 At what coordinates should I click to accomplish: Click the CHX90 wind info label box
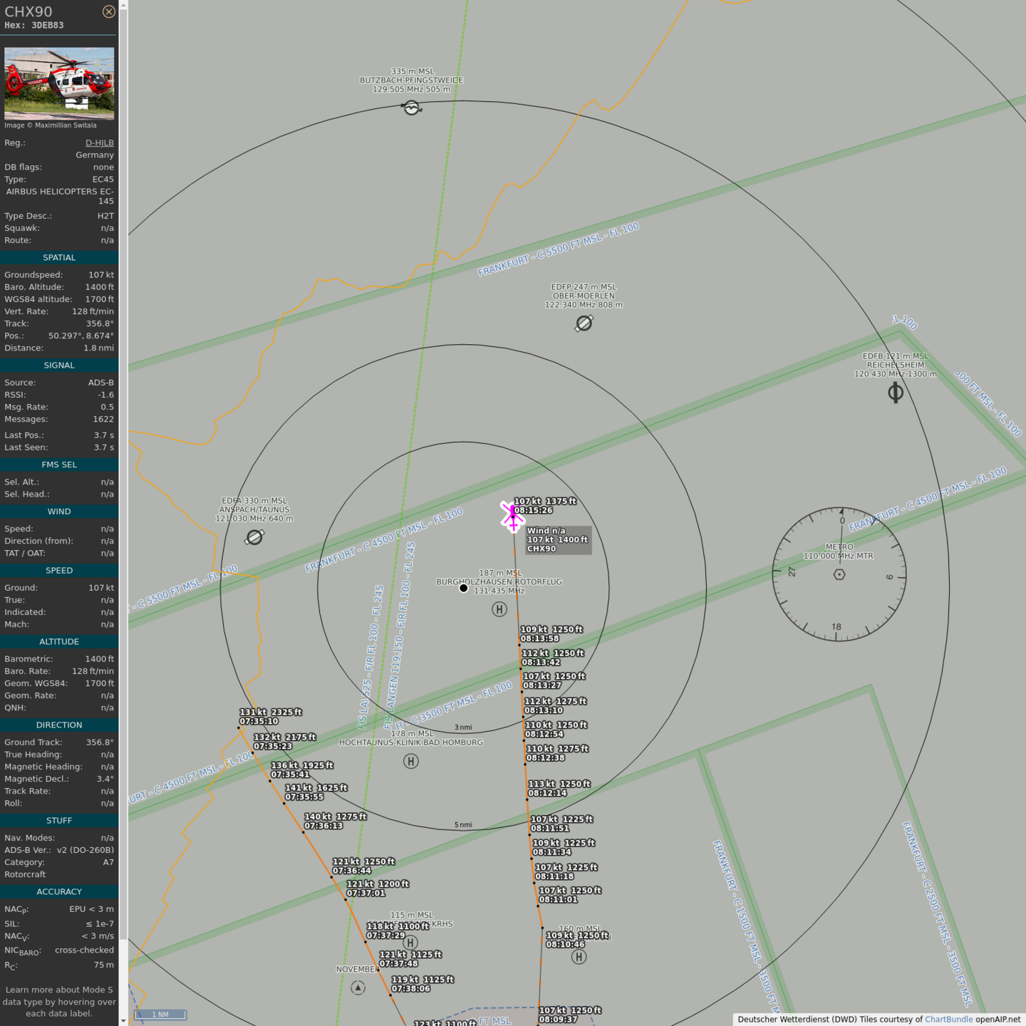point(558,540)
